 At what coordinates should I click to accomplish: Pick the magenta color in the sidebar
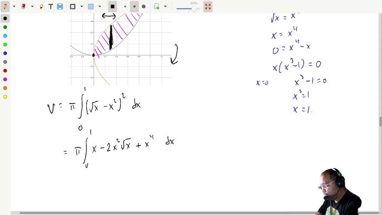[x=5, y=80]
